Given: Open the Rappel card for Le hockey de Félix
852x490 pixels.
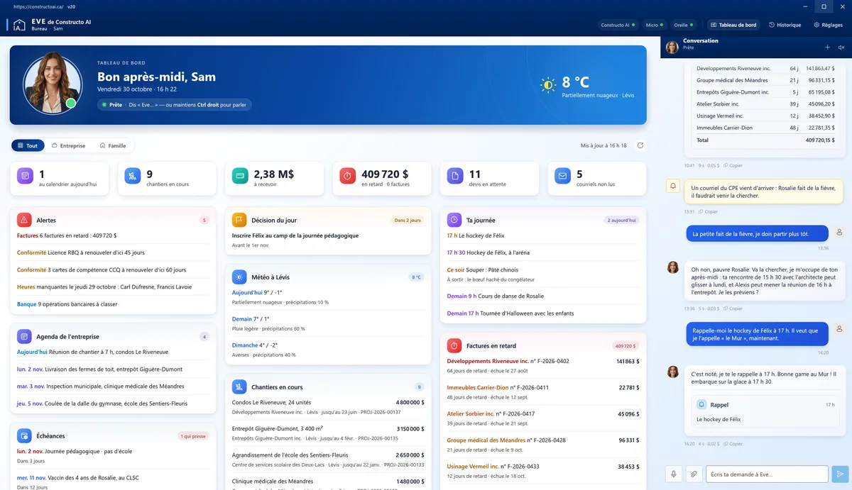Looking at the screenshot, I should pyautogui.click(x=765, y=412).
